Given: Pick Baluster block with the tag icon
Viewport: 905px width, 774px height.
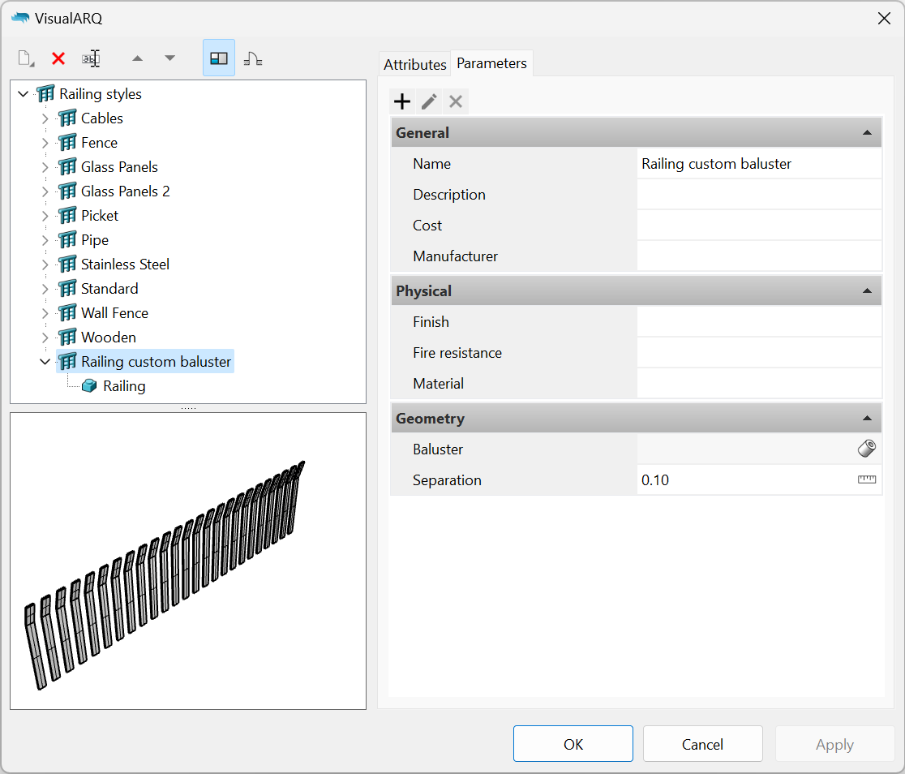Looking at the screenshot, I should click(866, 449).
